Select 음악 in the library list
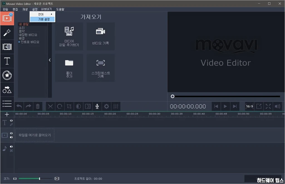This screenshot has height=184, width=285. (x=22, y=31)
